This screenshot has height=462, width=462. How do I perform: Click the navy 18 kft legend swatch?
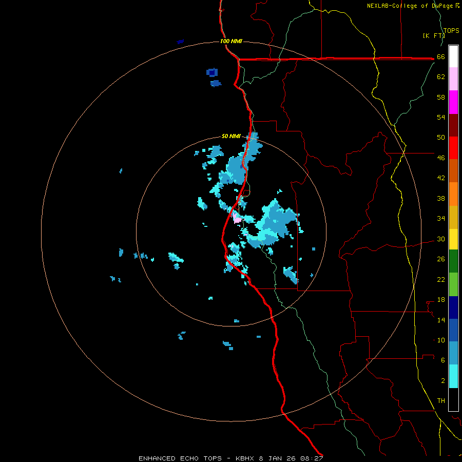coord(453,307)
